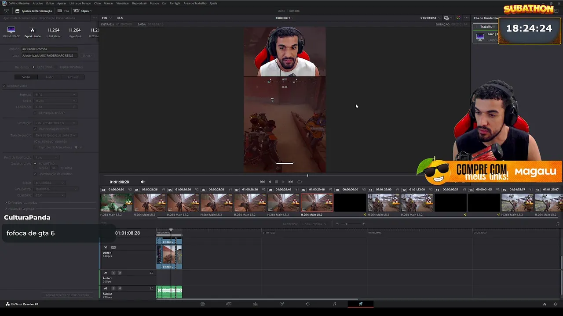Open render settings panel options (three dots)
The image size is (563, 316).
click(x=95, y=18)
